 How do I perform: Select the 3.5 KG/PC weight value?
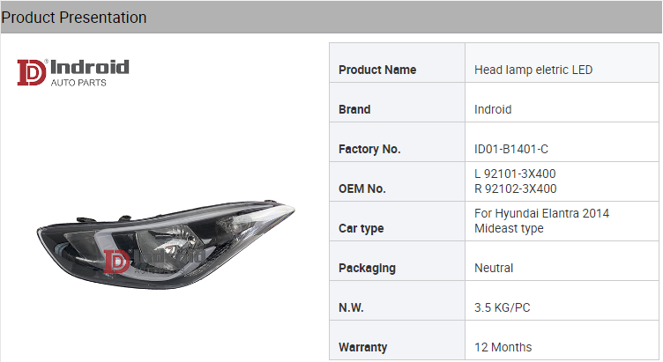click(x=503, y=307)
